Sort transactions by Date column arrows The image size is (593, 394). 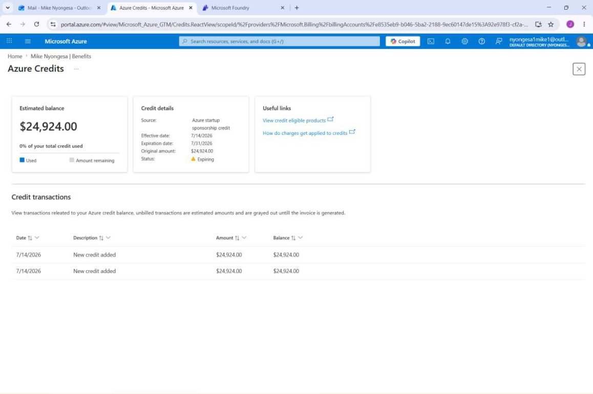(x=30, y=238)
